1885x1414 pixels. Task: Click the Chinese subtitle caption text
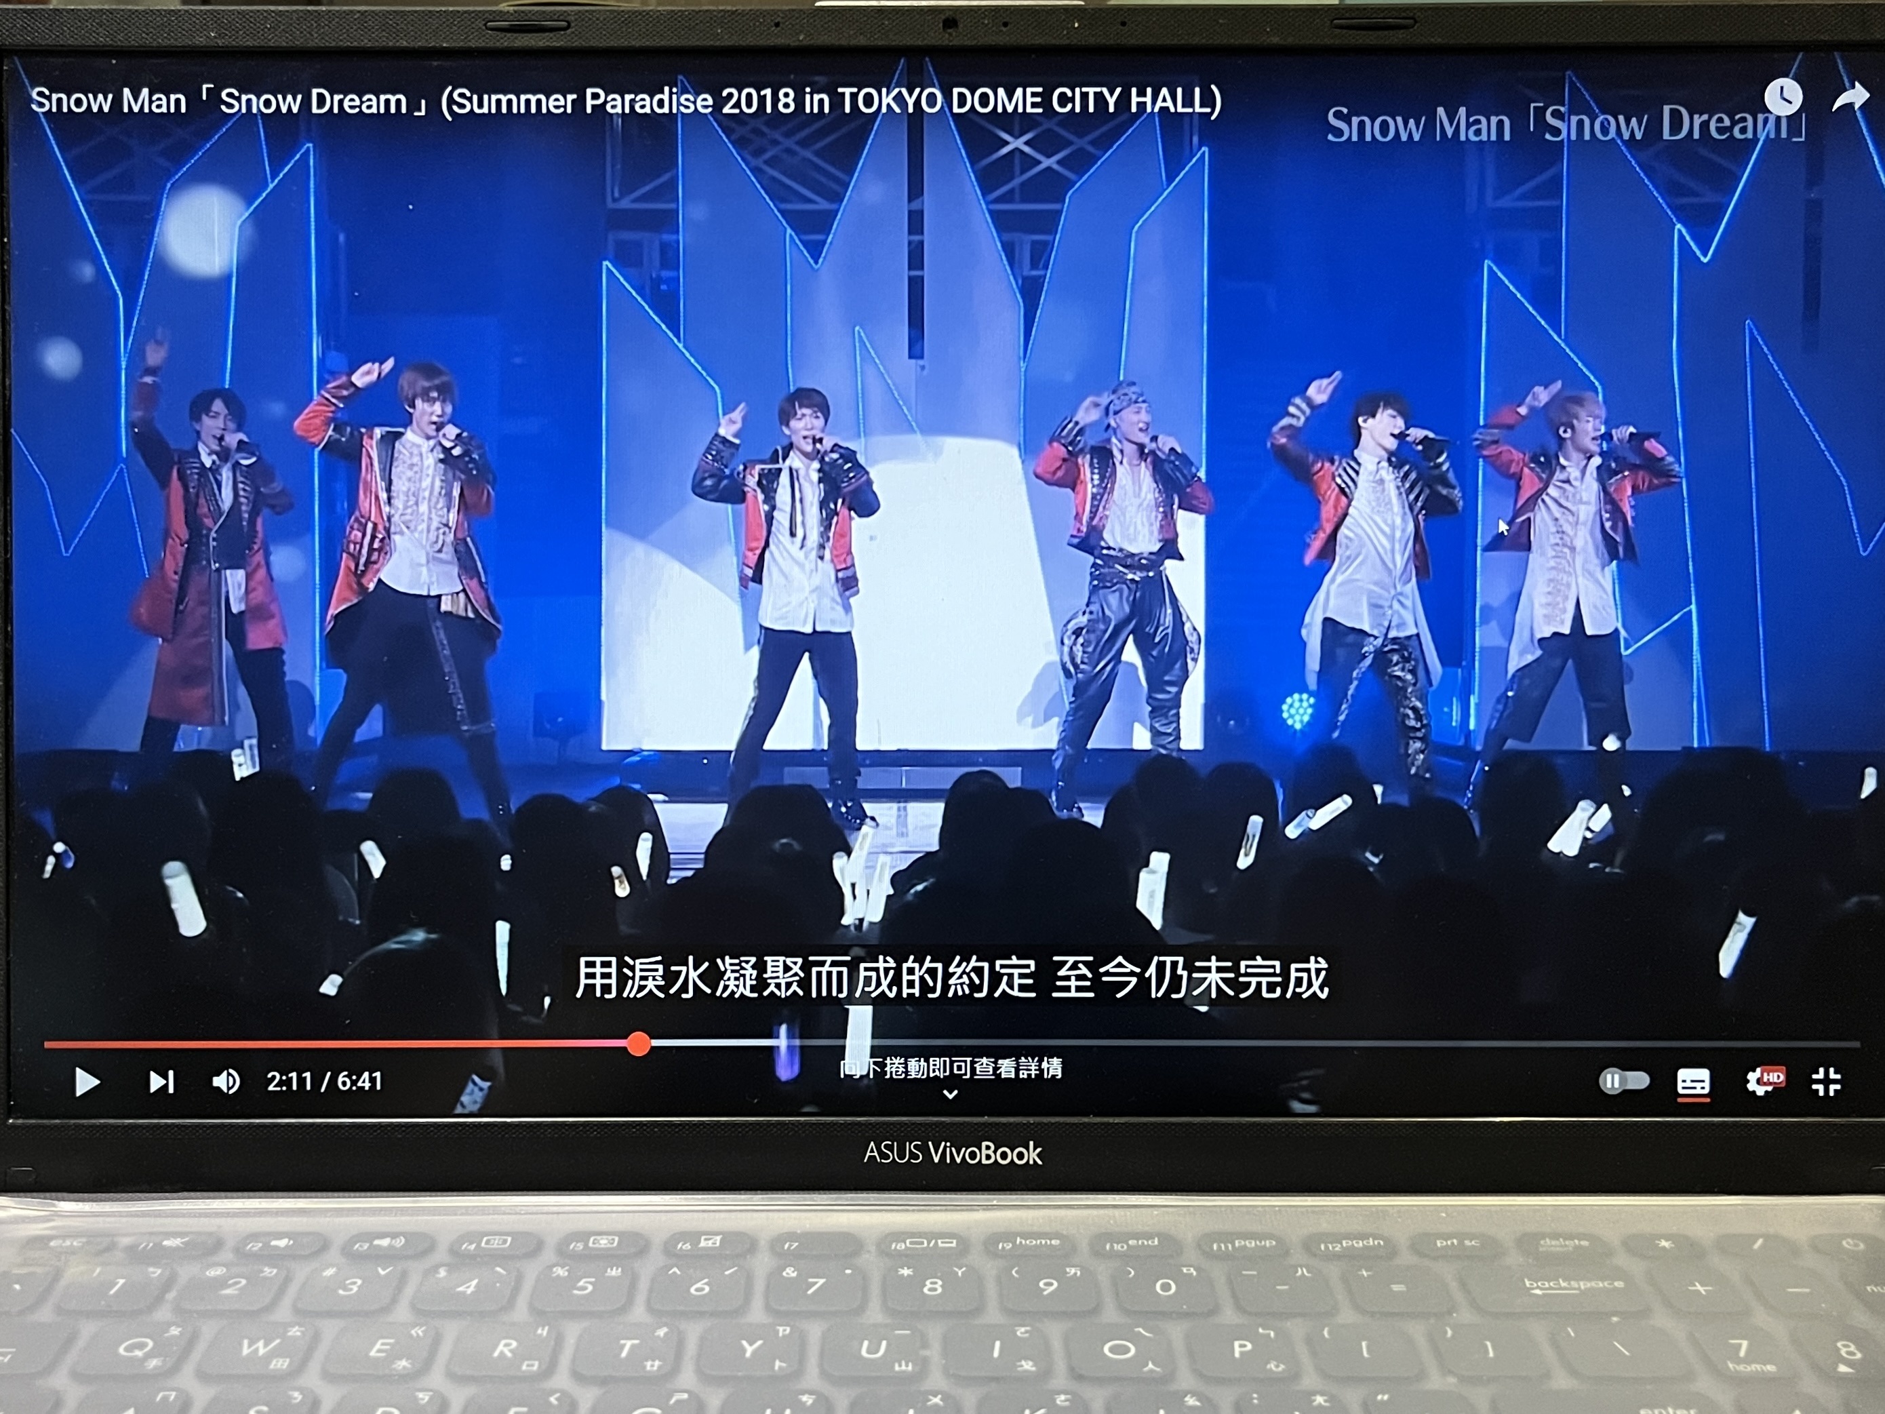pos(952,978)
